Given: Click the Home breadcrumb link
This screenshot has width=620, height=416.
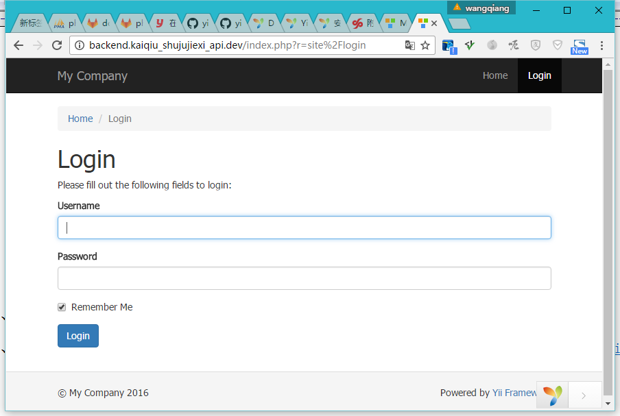Looking at the screenshot, I should coord(80,119).
